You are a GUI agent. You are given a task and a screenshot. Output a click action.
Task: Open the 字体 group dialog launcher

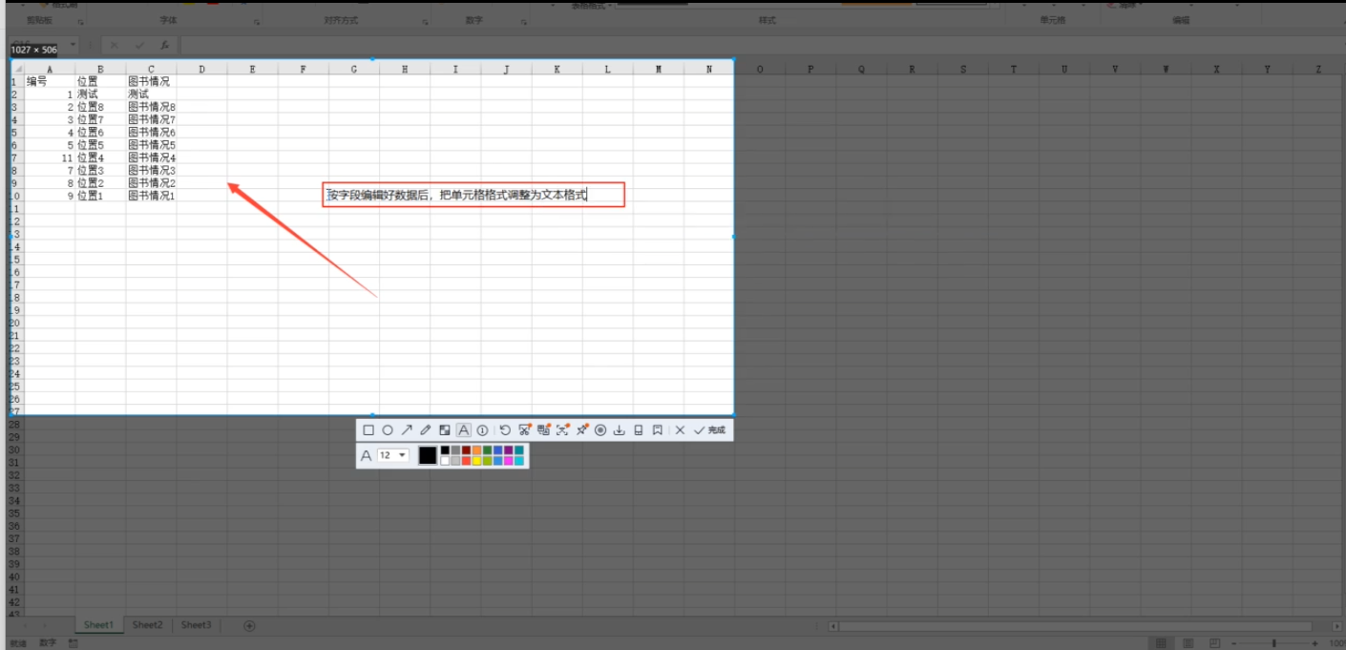[x=258, y=21]
